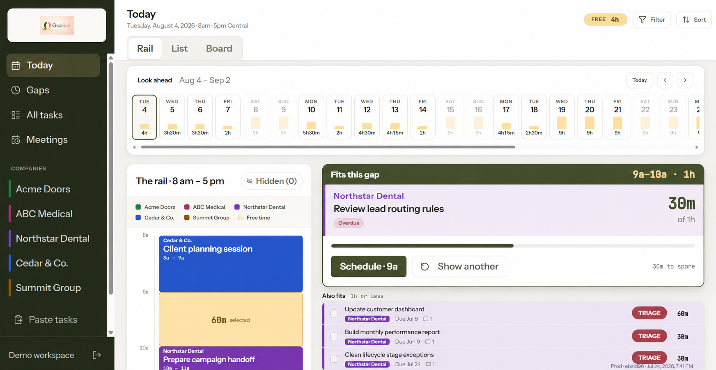Image resolution: width=716 pixels, height=370 pixels.
Task: Open Northstar Dental company in sidebar
Action: tap(53, 238)
